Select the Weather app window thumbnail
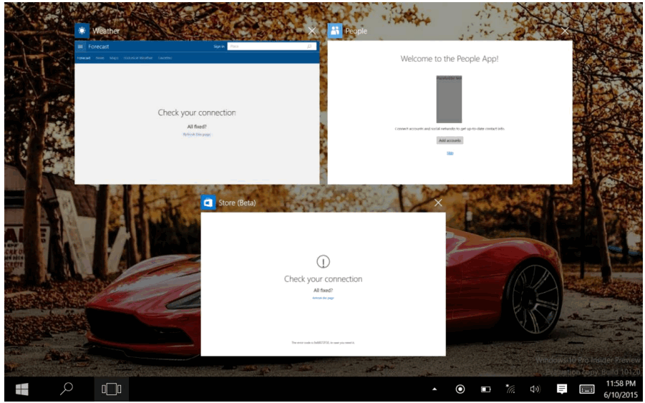Image resolution: width=645 pixels, height=403 pixels. pyautogui.click(x=197, y=112)
